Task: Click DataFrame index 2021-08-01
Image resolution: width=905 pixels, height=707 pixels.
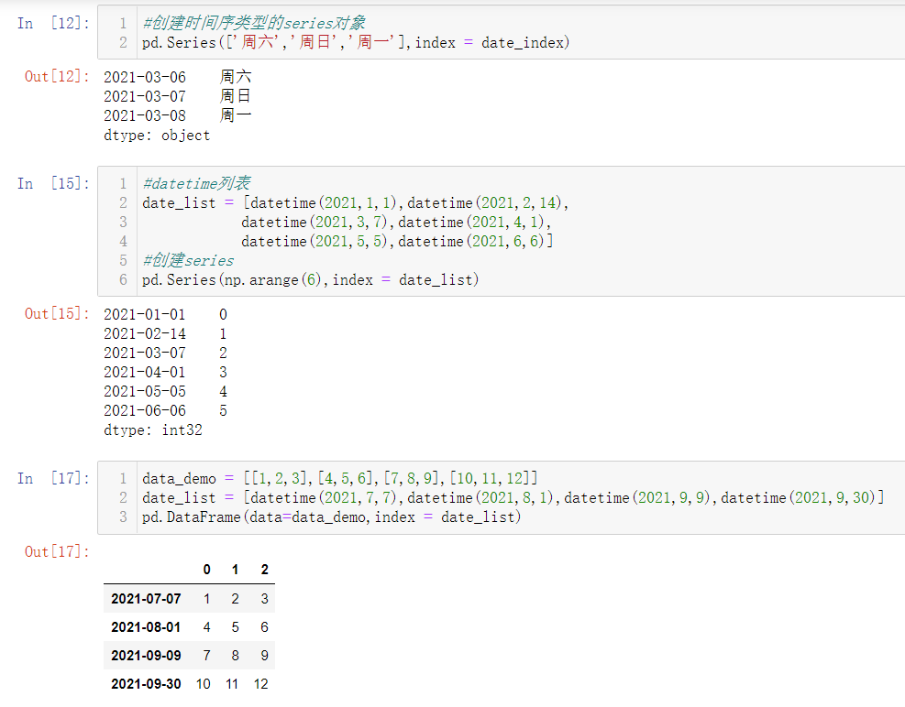Action: 146,626
